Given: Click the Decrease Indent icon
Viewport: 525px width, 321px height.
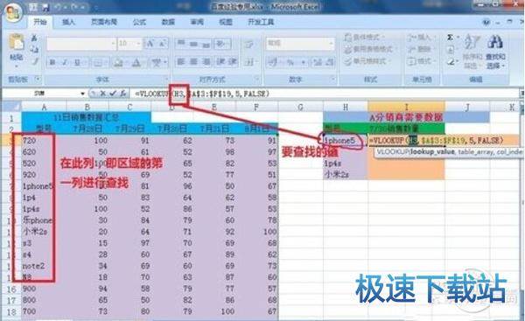Looking at the screenshot, I should coord(220,62).
